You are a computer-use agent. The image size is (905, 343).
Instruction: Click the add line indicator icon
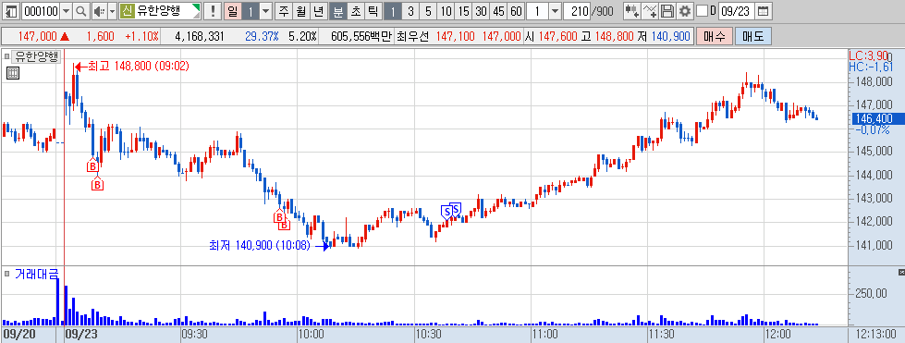pyautogui.click(x=650, y=11)
